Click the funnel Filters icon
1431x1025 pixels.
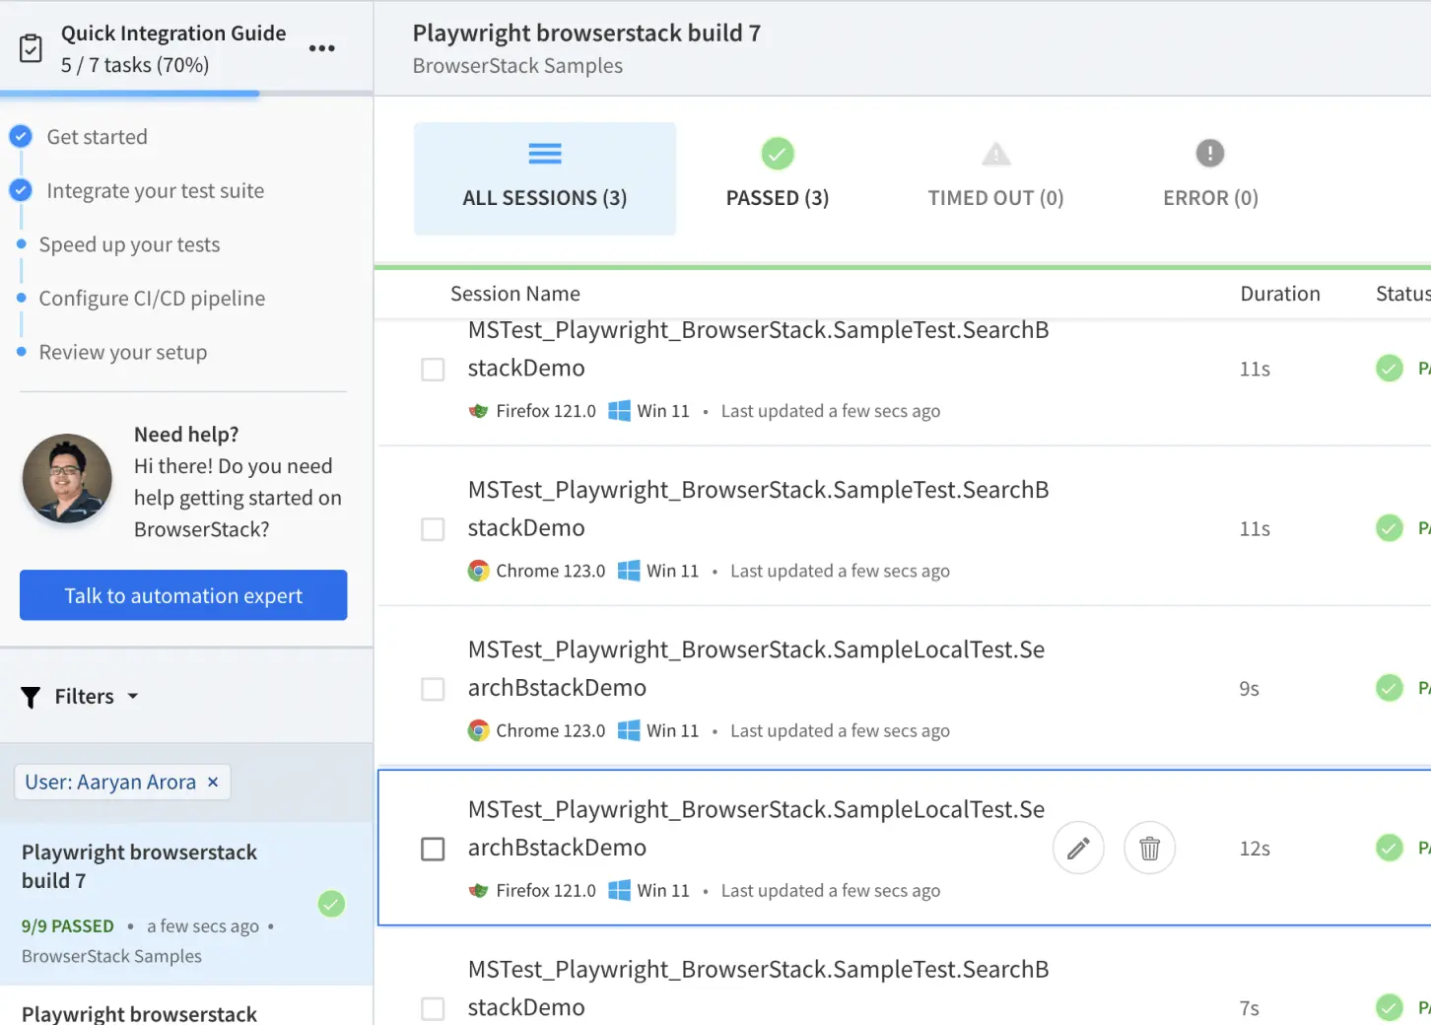31,697
